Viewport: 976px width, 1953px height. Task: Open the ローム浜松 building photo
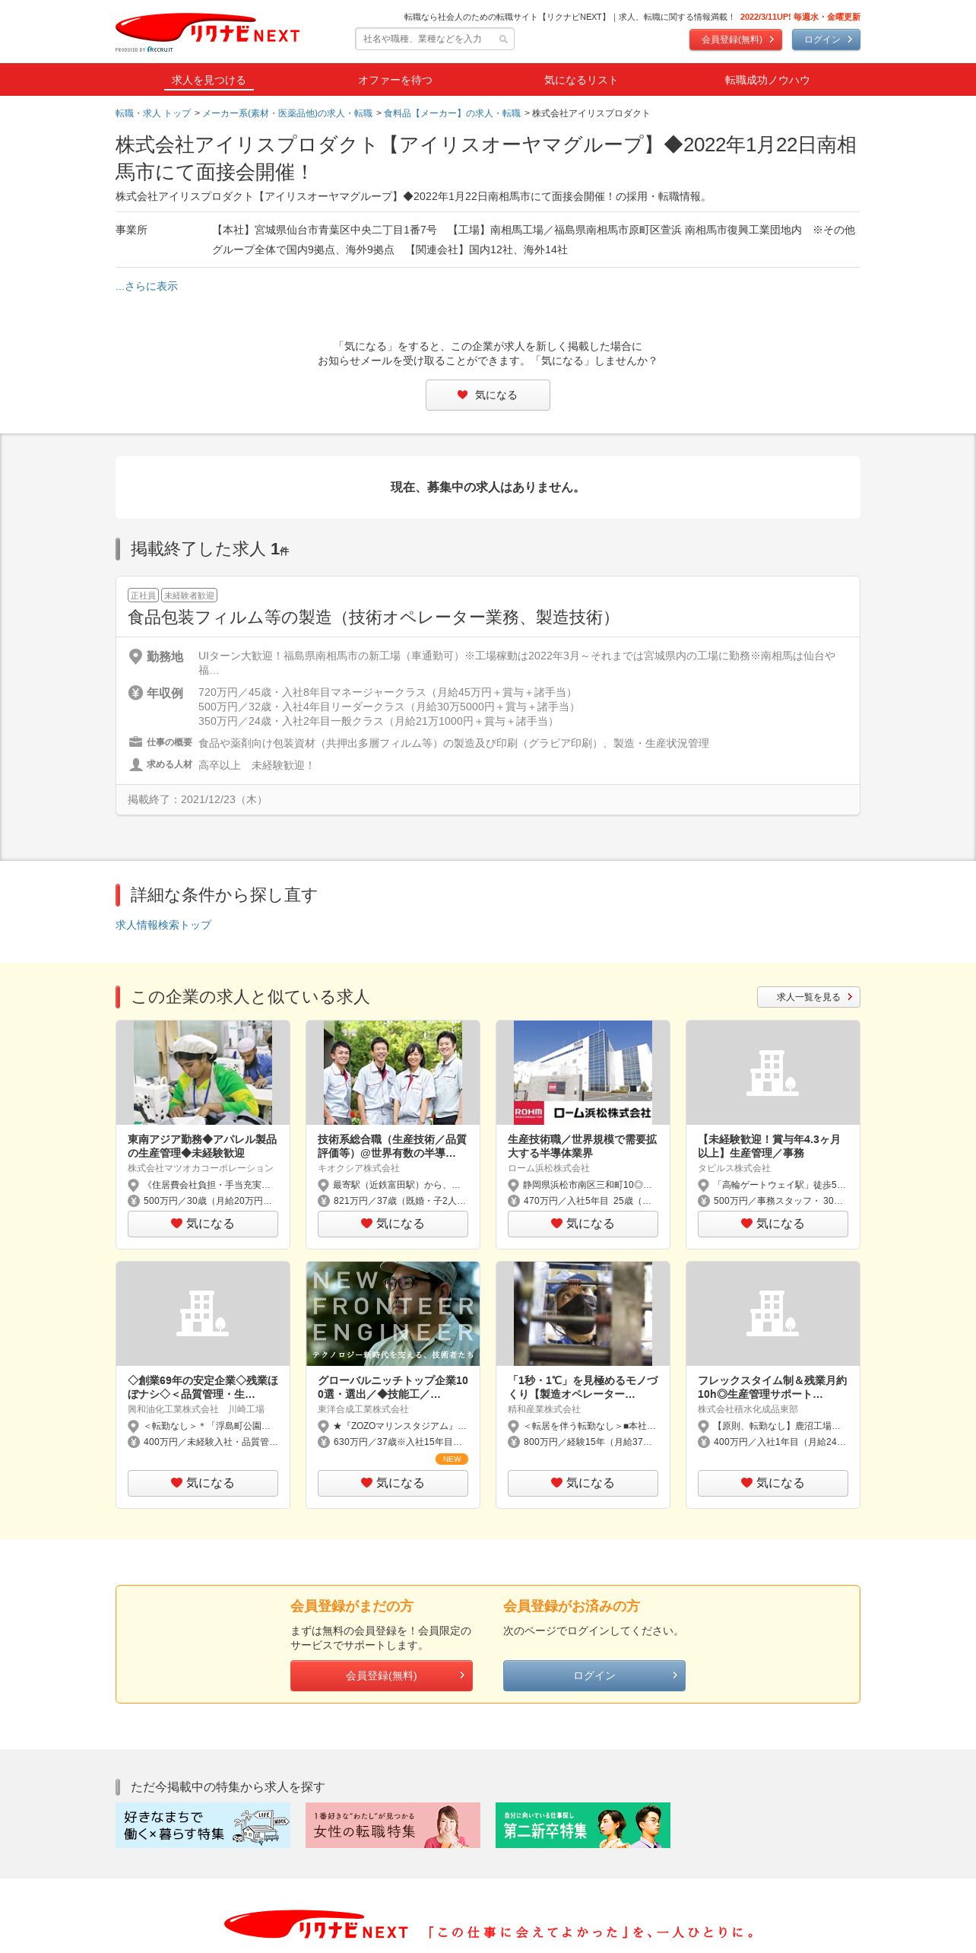(583, 1072)
